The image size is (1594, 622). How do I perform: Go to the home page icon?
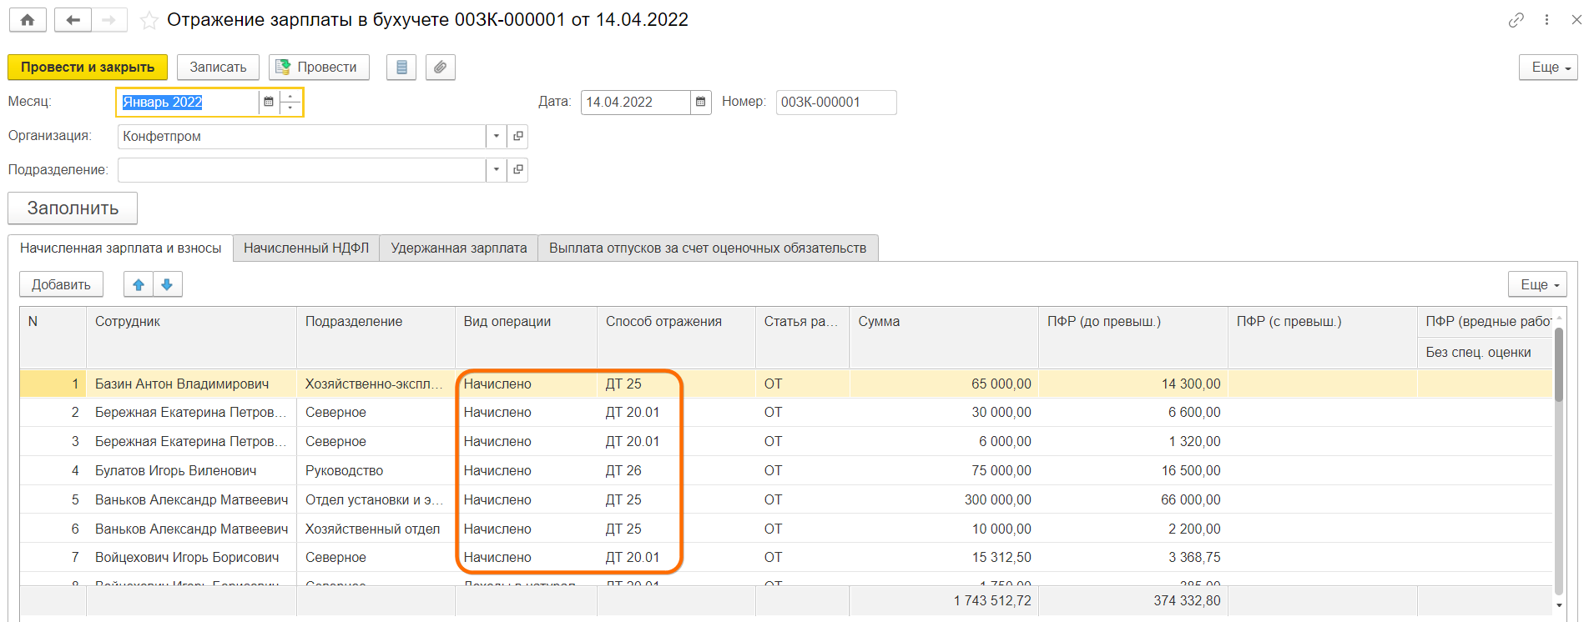28,20
